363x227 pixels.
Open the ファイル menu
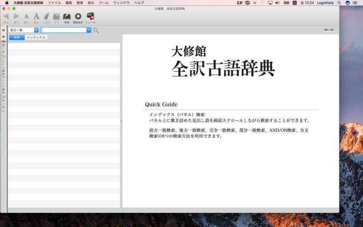[54, 3]
